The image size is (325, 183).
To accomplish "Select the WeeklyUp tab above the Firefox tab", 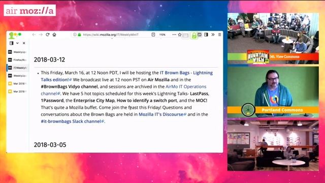I will (17, 52).
